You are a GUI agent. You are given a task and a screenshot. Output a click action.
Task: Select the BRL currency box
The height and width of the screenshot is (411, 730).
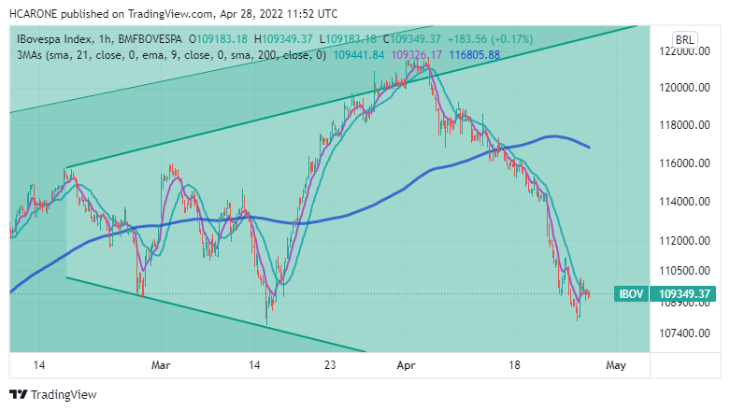pyautogui.click(x=685, y=39)
